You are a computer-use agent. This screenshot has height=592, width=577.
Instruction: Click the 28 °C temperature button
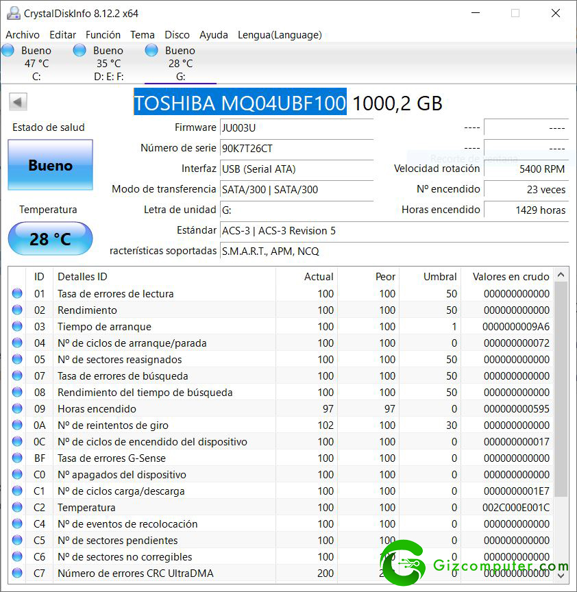(50, 238)
